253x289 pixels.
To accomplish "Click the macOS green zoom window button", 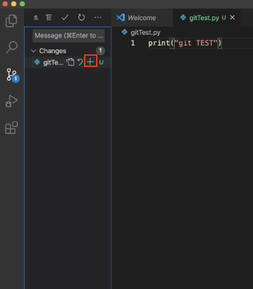I will click(x=22, y=4).
